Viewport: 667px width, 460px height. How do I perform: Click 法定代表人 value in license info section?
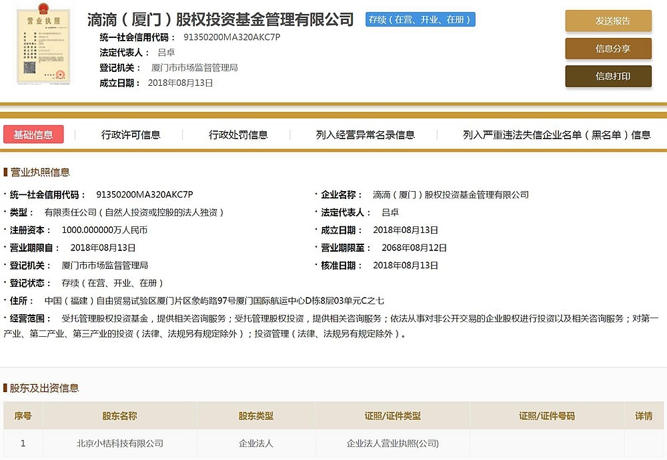(390, 212)
